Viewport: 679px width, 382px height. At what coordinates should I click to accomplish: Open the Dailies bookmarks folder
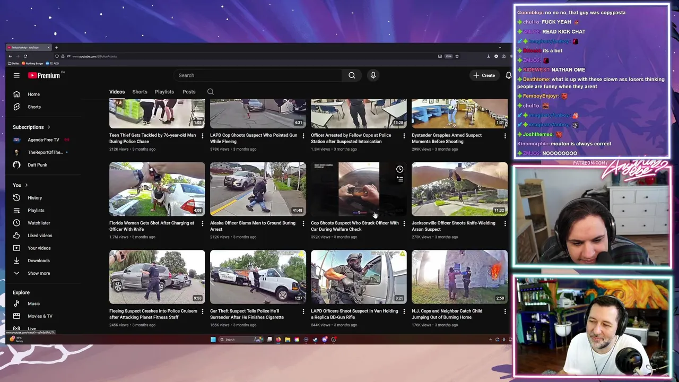[14, 64]
